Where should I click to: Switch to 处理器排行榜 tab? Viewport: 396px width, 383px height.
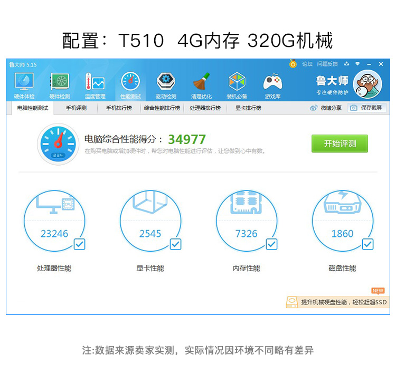click(x=205, y=108)
